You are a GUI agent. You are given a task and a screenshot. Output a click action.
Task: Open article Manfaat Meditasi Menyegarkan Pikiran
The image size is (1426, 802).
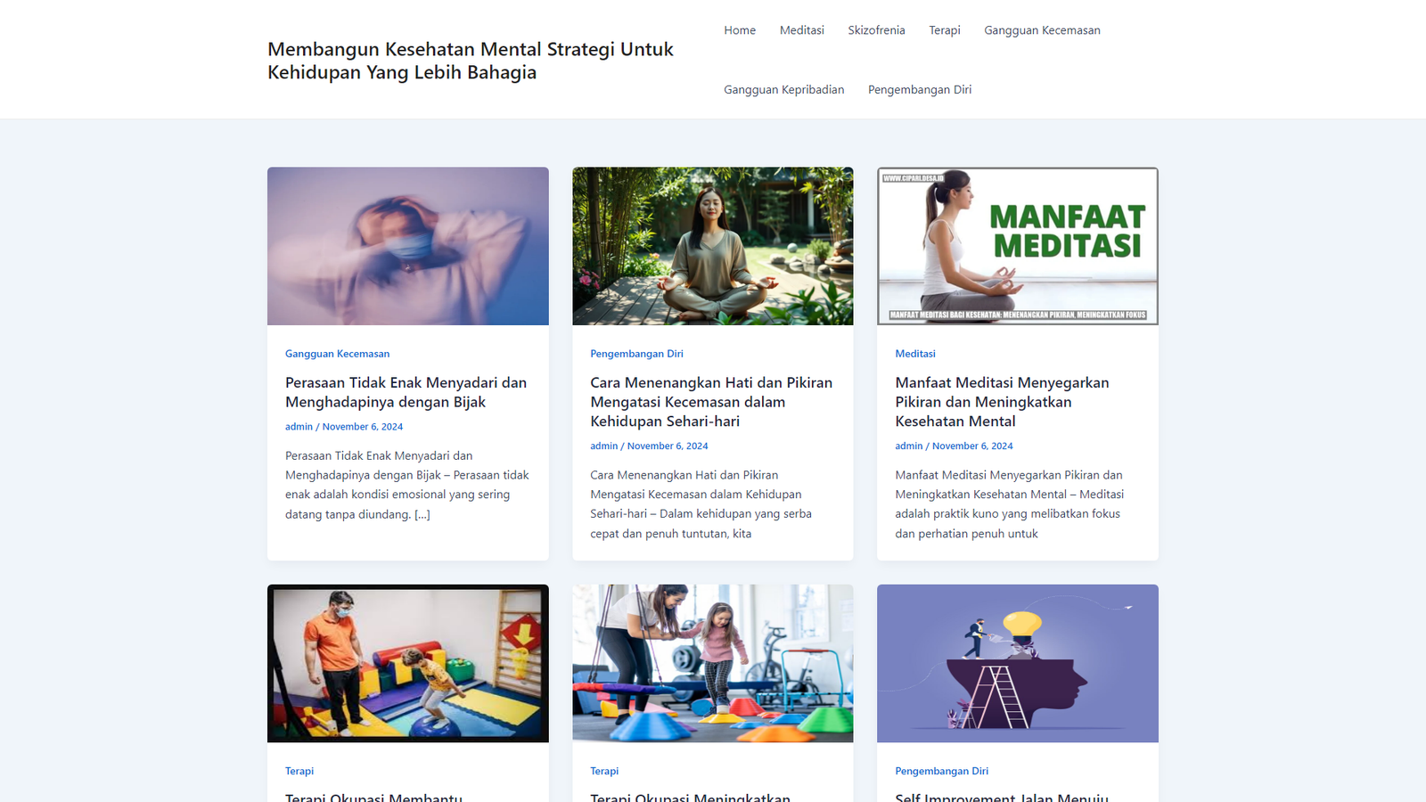point(1002,402)
